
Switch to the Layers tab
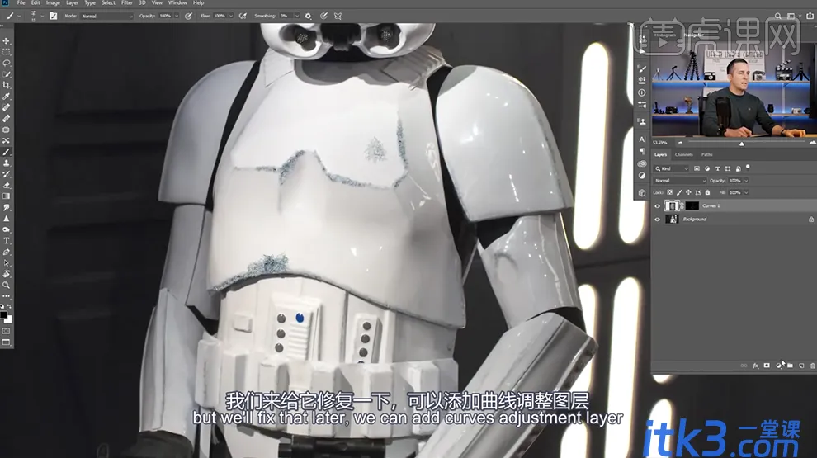coord(661,155)
